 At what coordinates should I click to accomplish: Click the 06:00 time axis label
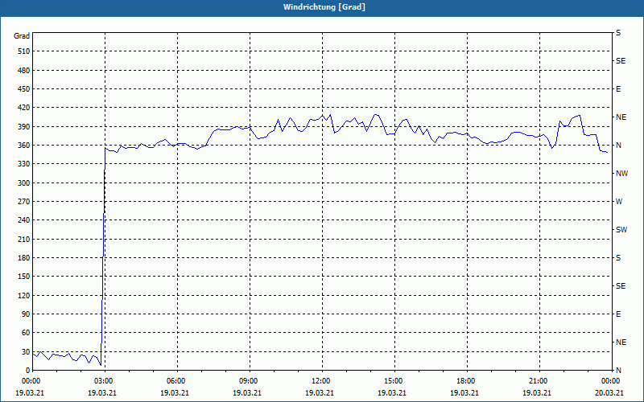(177, 381)
